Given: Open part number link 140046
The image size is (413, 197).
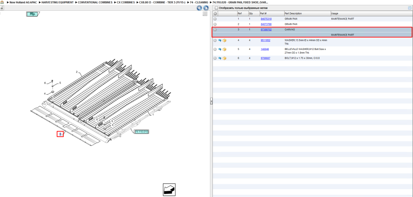Looking at the screenshot, I should [265, 49].
